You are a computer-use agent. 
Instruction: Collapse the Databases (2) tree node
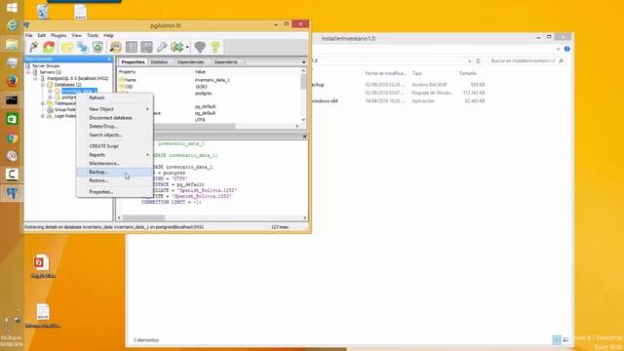coord(43,85)
